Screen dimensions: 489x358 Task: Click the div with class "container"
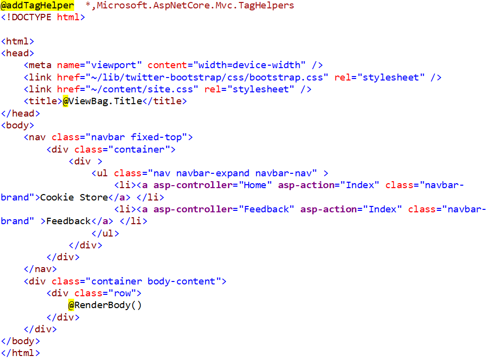[x=111, y=150]
